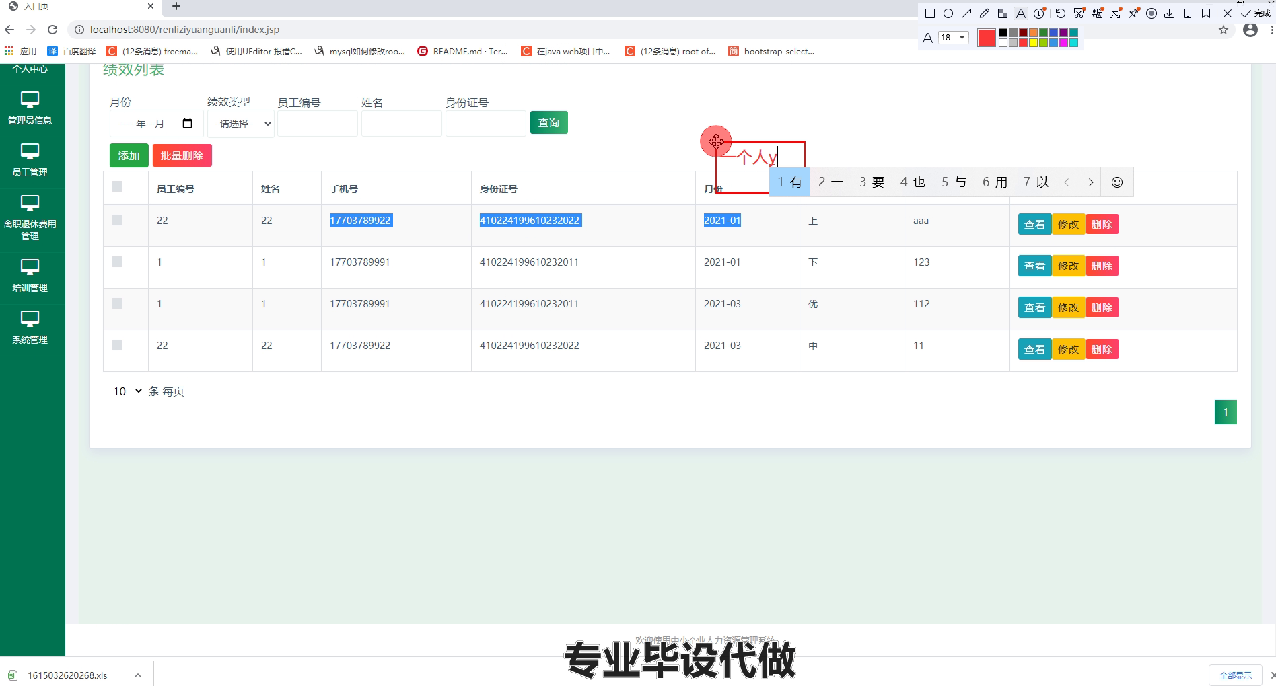Click the send-to-phone icon
Screen dimensions: 1276x686
tap(1188, 13)
